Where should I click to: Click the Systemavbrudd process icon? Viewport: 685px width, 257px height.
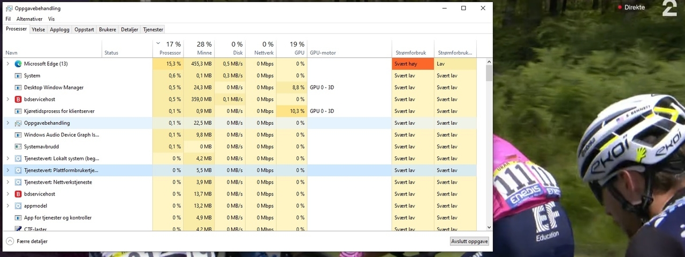tap(18, 147)
